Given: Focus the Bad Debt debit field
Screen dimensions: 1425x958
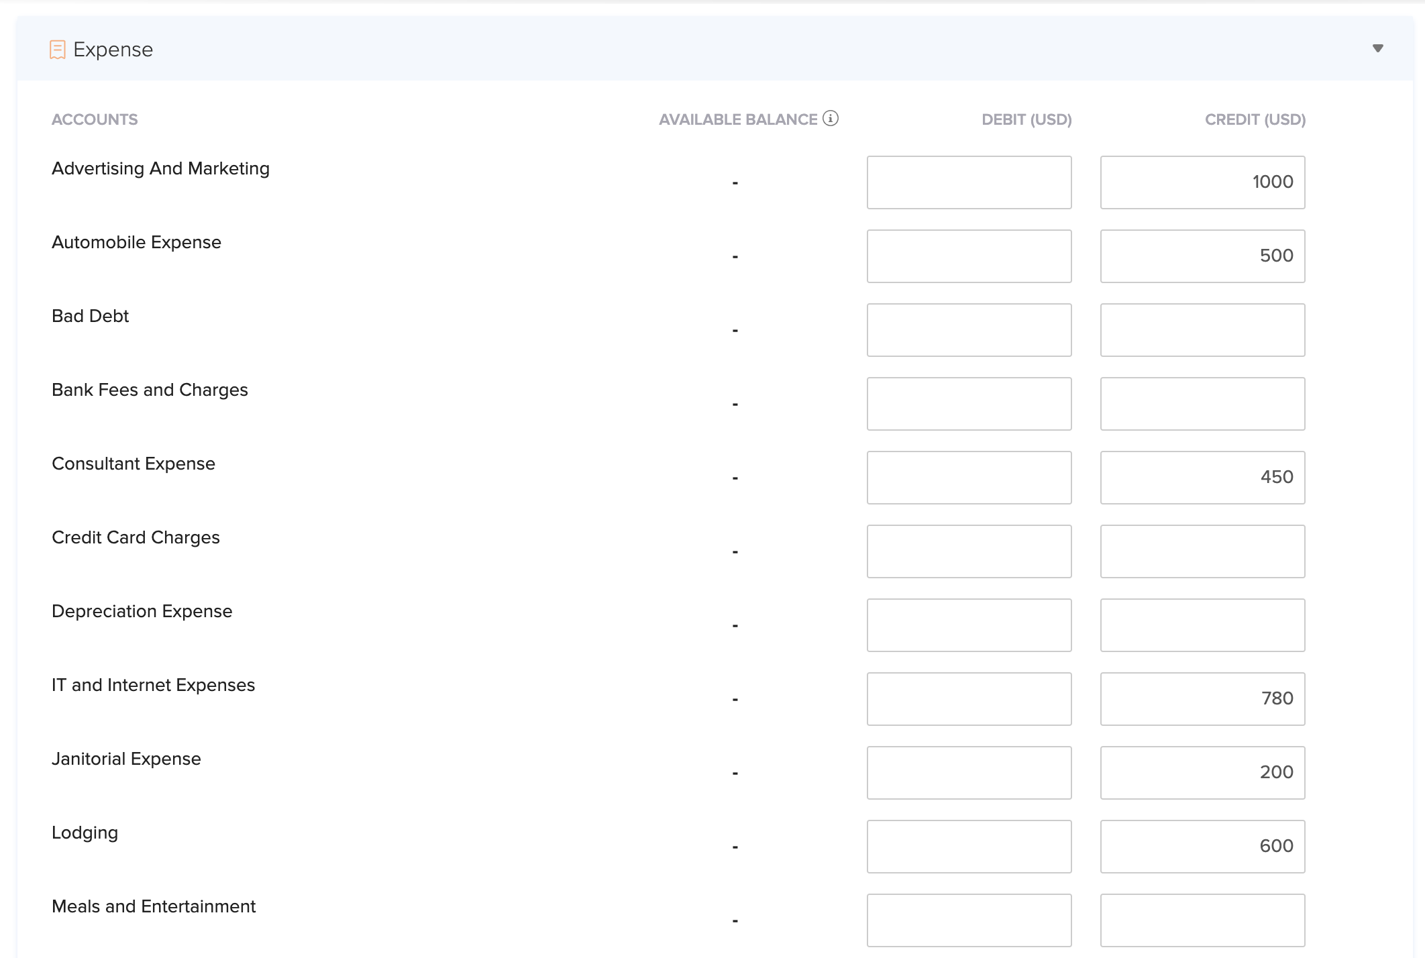Looking at the screenshot, I should (x=969, y=330).
